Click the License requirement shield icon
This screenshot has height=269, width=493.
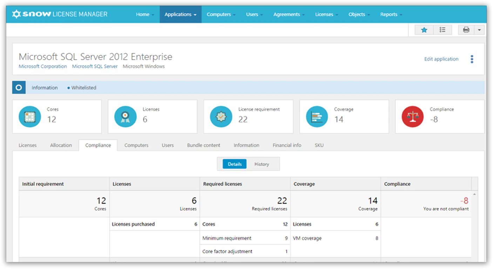(221, 117)
